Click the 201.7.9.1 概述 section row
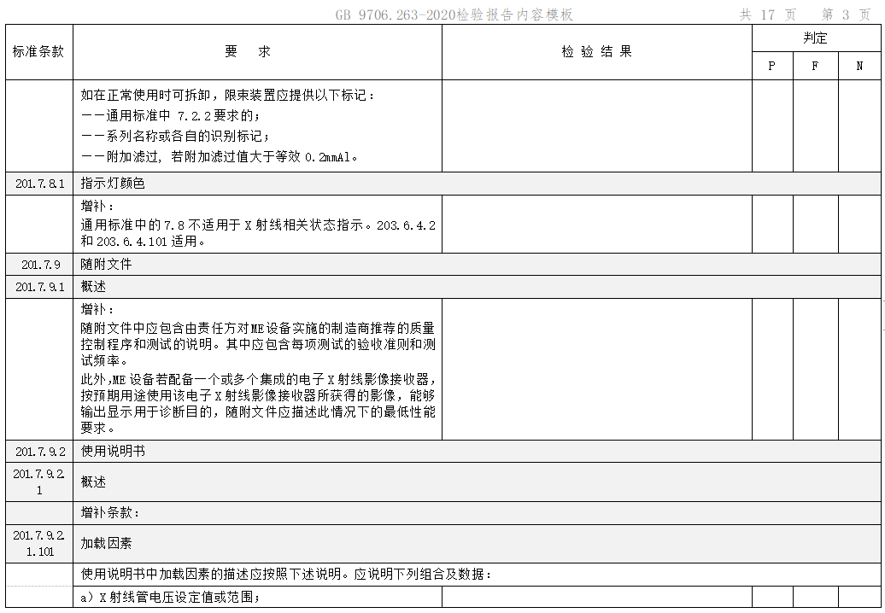 [x=443, y=287]
